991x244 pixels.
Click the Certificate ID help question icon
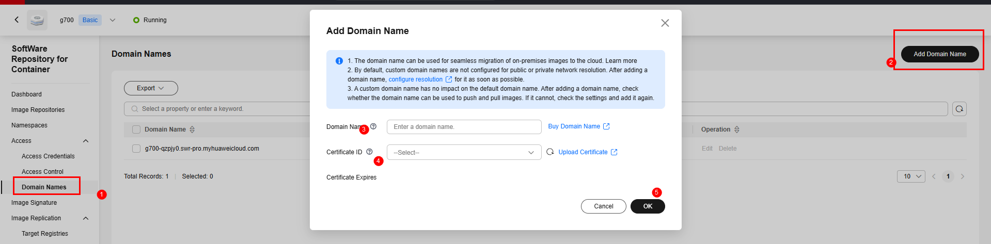pyautogui.click(x=369, y=152)
